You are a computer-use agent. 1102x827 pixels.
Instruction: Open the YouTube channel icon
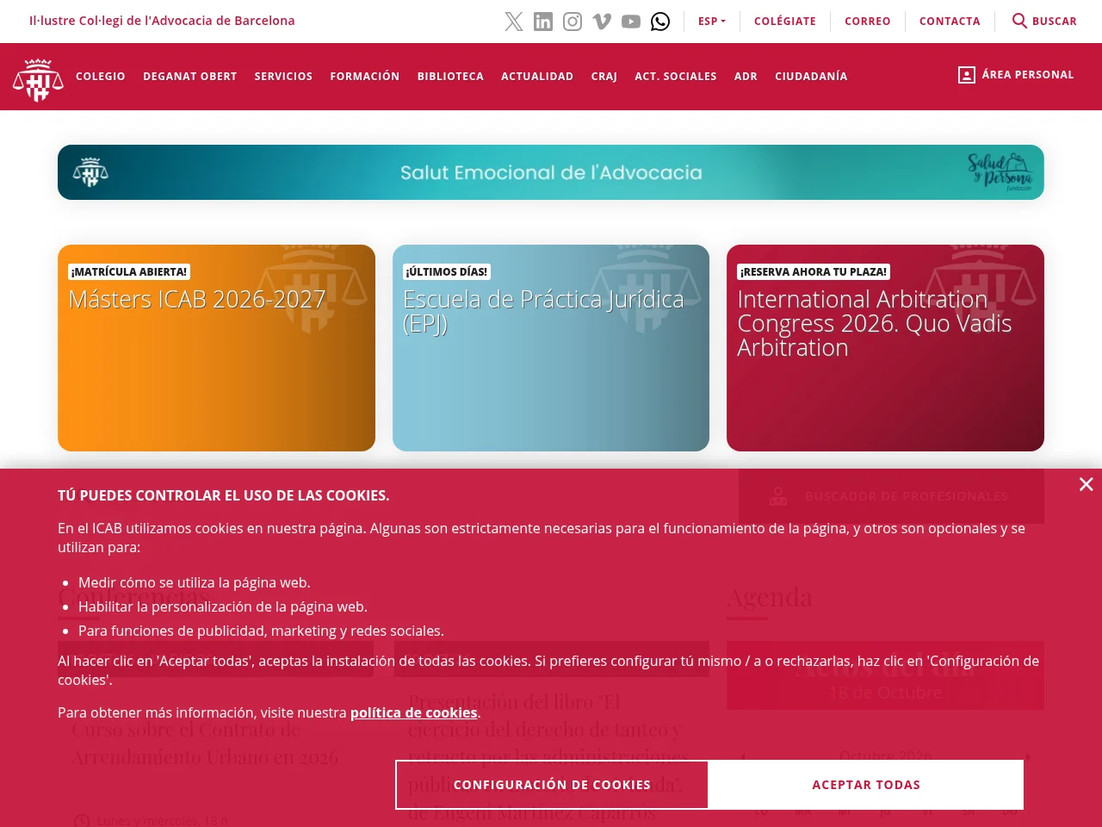point(631,22)
